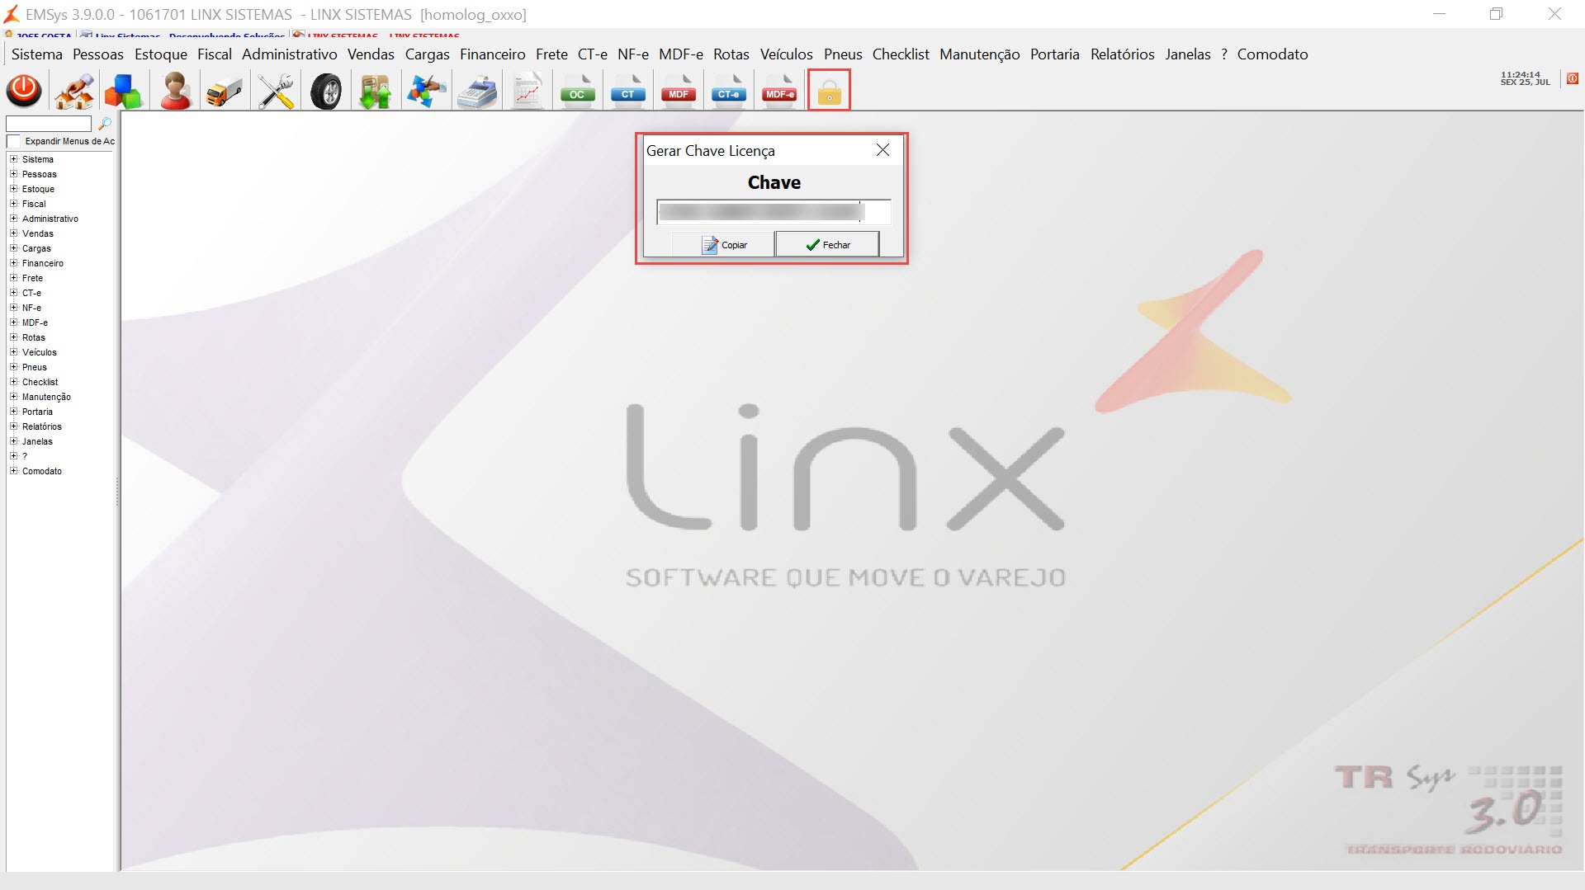1585x890 pixels.
Task: Open the Relatórios menu in menu bar
Action: tap(1123, 54)
